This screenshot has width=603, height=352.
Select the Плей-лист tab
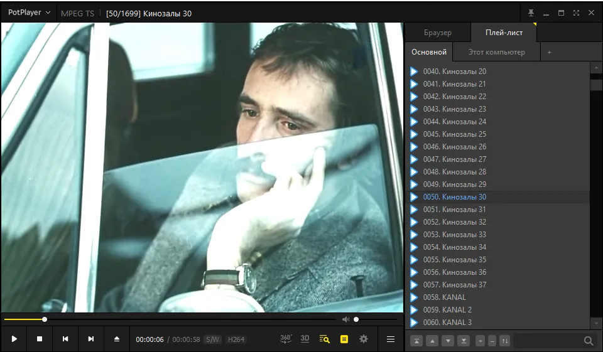pos(504,33)
